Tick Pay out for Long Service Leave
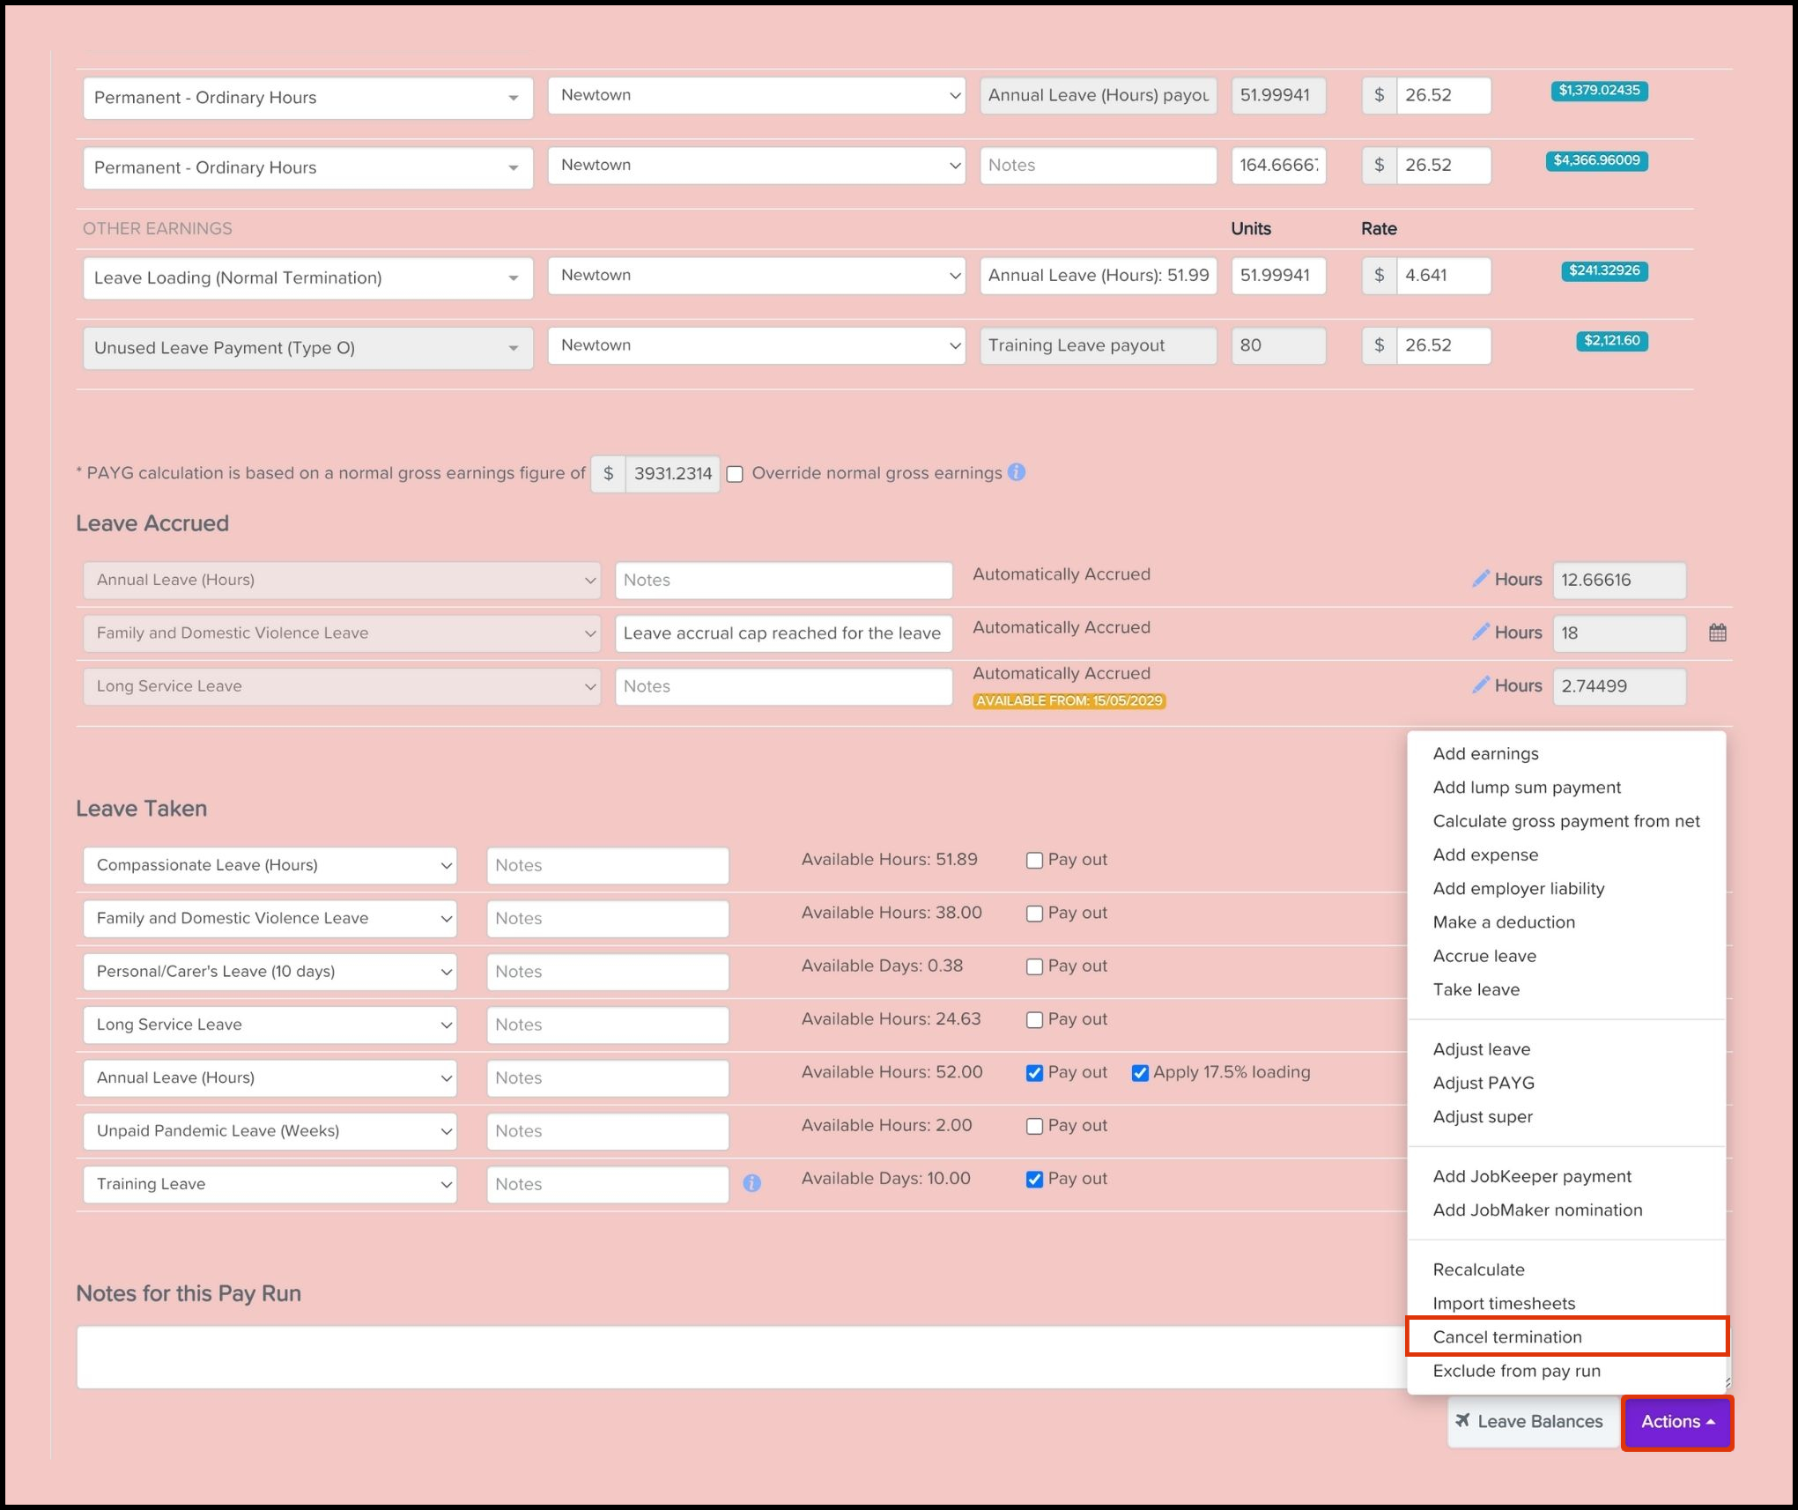This screenshot has width=1798, height=1510. click(1034, 1020)
